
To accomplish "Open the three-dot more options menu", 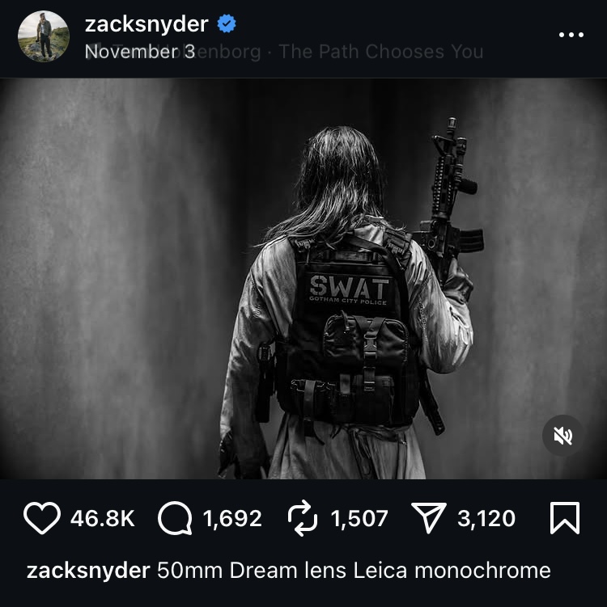I will coord(571,35).
